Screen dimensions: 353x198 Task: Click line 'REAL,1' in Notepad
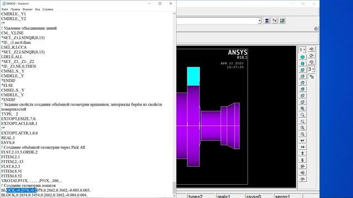(x=8, y=138)
